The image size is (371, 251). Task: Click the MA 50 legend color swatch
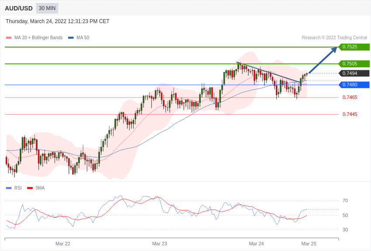click(x=71, y=38)
